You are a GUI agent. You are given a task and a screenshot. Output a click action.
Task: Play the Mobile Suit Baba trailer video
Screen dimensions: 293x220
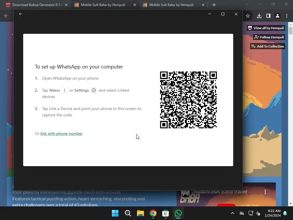226,205
